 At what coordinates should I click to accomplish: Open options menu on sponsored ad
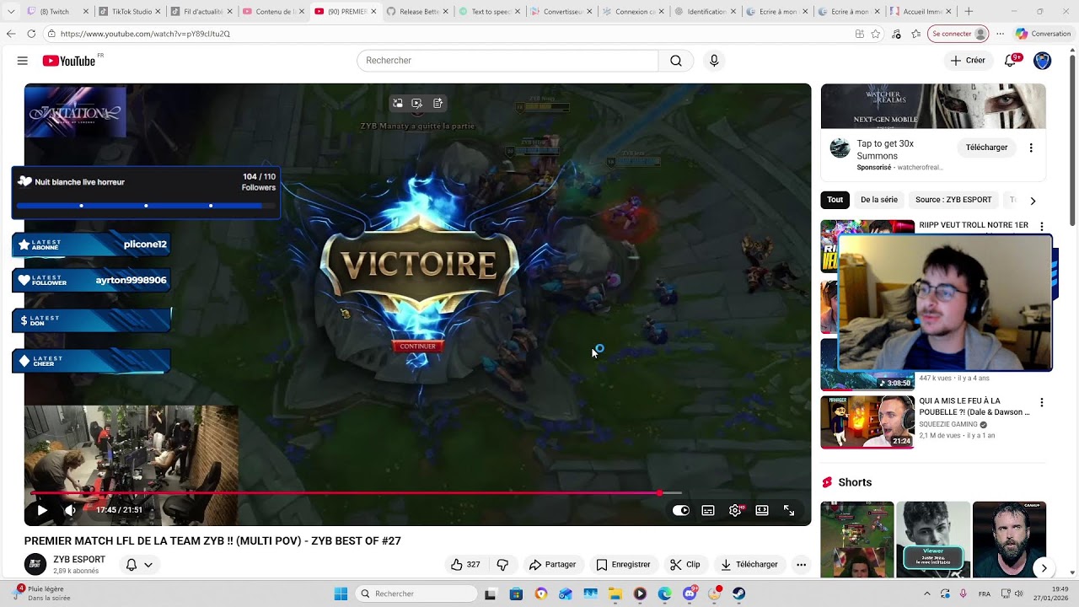point(1031,148)
